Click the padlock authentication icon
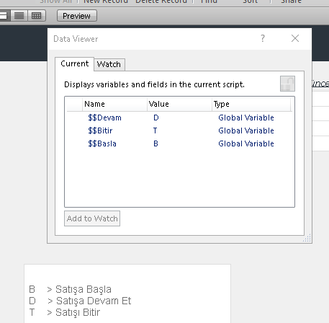This screenshot has height=323, width=329. (287, 84)
